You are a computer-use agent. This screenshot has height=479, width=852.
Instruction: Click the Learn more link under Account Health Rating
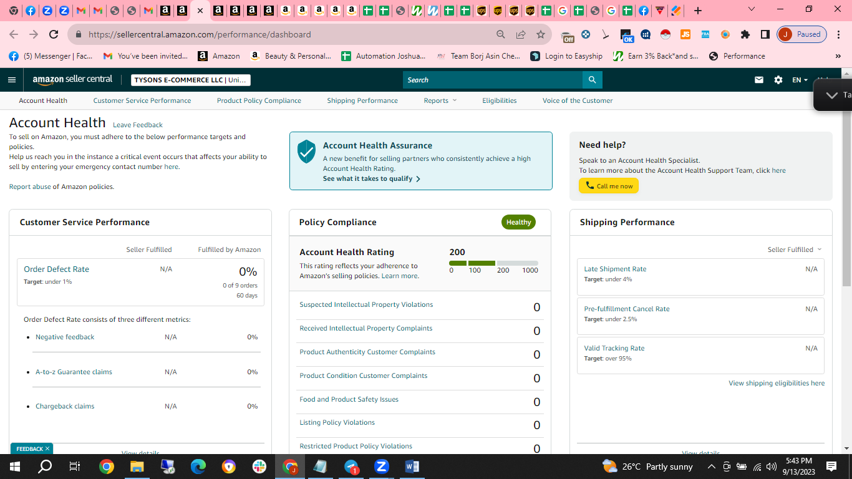coord(399,276)
